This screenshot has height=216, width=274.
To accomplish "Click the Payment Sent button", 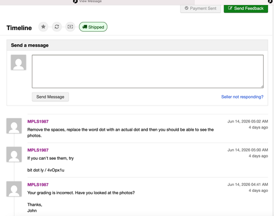I will (201, 8).
